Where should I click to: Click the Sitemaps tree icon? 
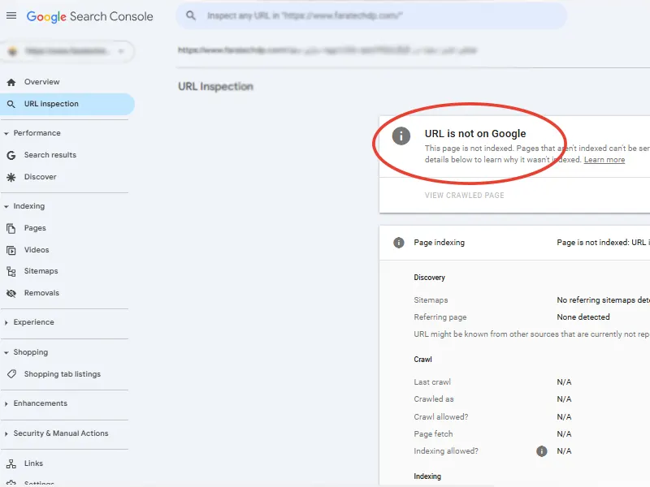point(11,271)
